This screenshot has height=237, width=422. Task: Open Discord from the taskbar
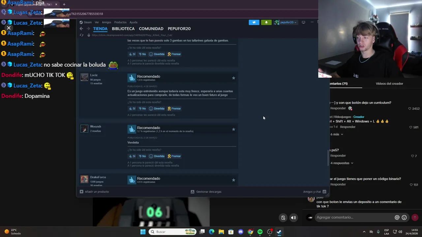(241, 232)
